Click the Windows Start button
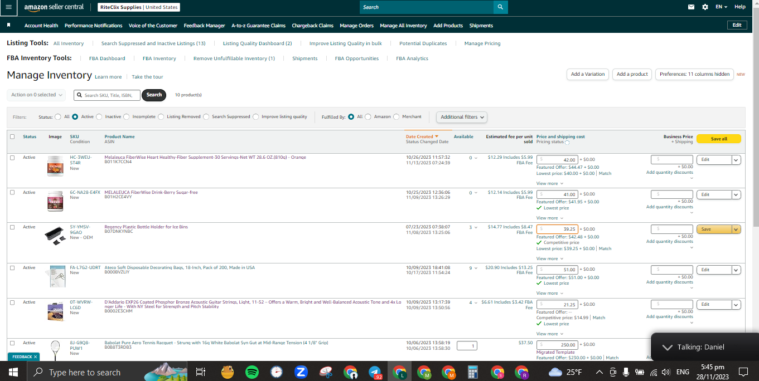 pos(13,372)
